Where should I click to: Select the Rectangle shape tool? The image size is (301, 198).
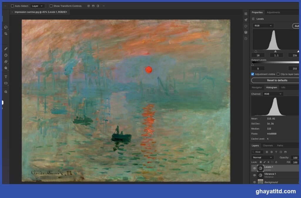[x=6, y=83]
